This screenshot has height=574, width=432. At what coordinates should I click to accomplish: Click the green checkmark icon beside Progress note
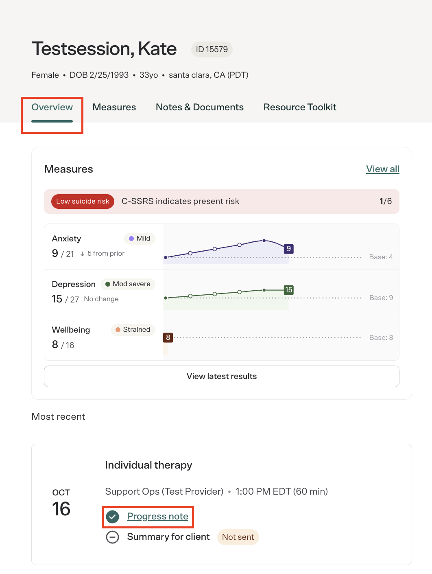(112, 517)
